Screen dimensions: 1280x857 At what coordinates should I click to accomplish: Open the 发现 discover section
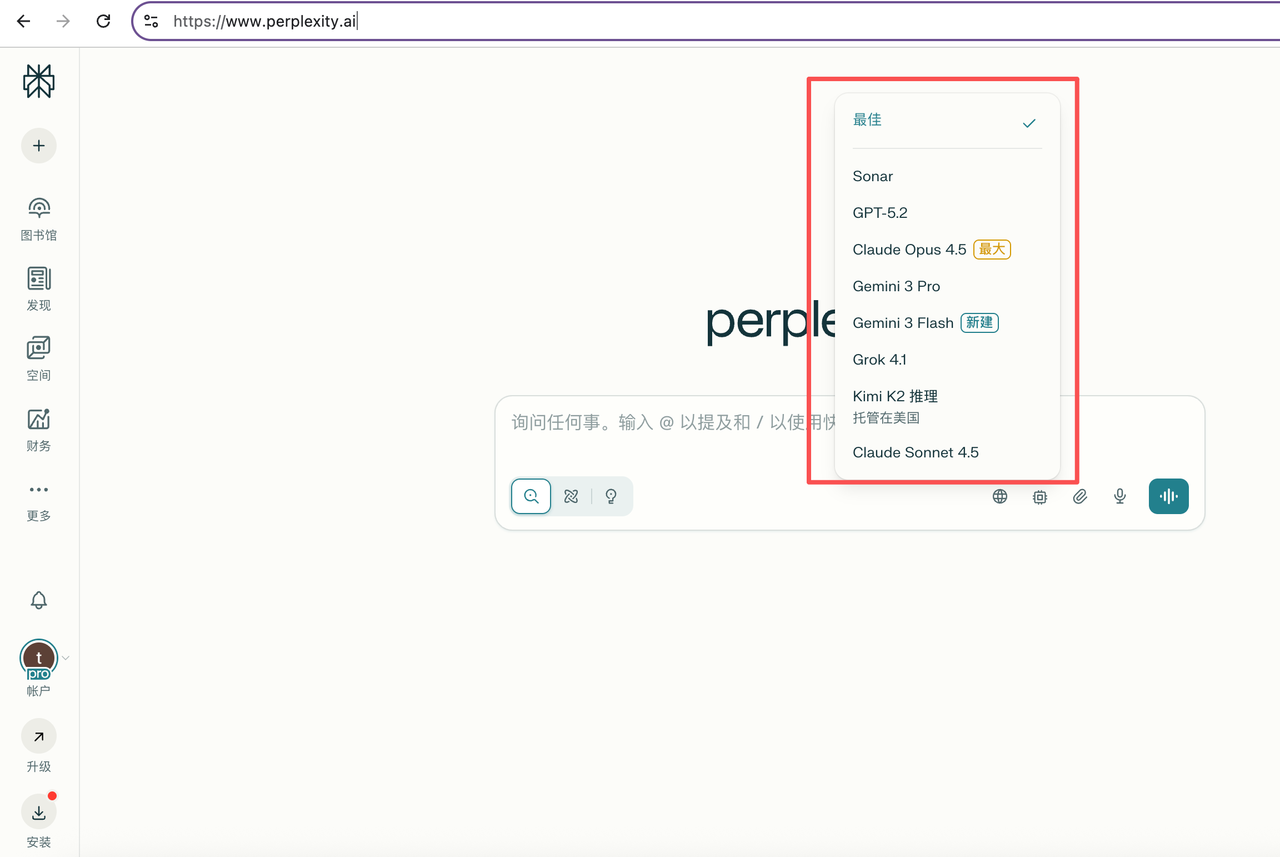(39, 290)
